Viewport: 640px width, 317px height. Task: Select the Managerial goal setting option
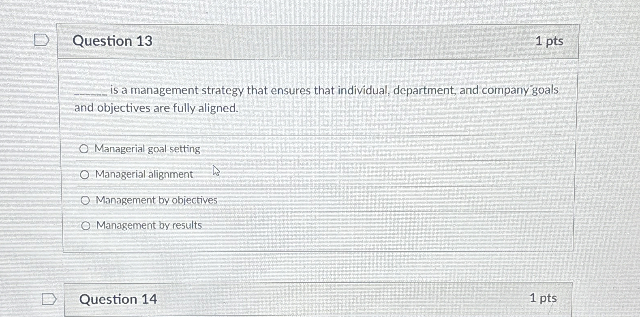[x=85, y=148]
